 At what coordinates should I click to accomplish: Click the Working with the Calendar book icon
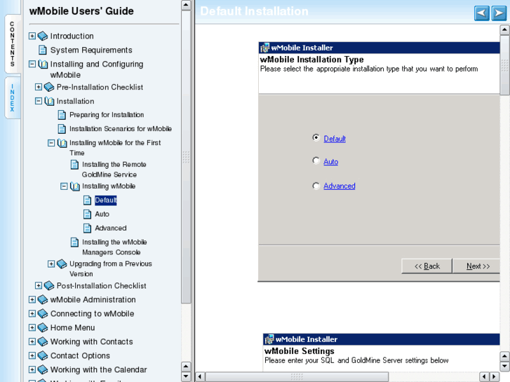pos(43,369)
